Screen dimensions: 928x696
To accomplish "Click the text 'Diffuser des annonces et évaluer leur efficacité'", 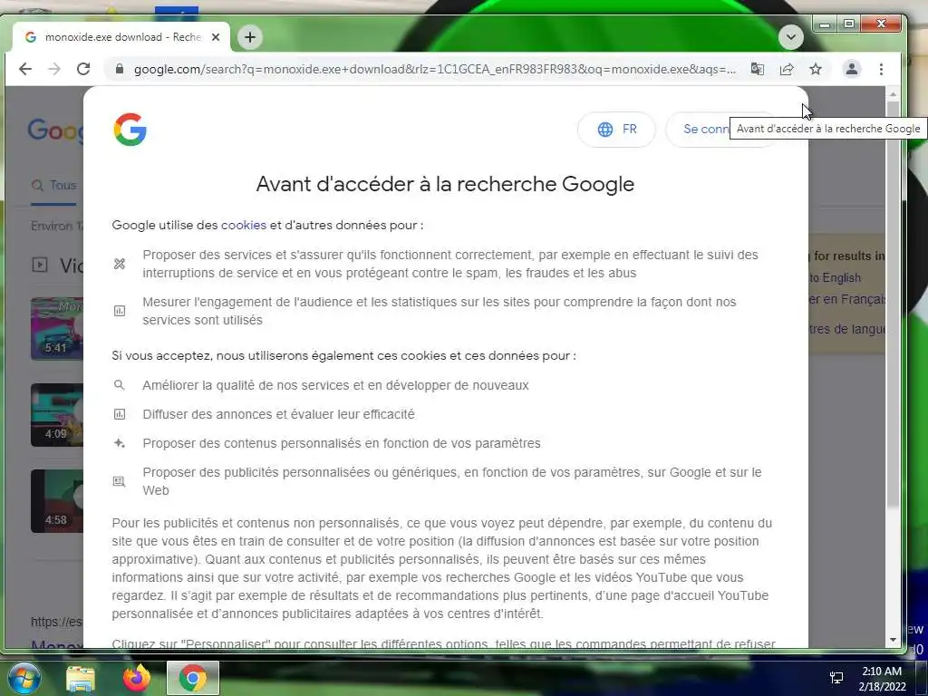I will 279,414.
